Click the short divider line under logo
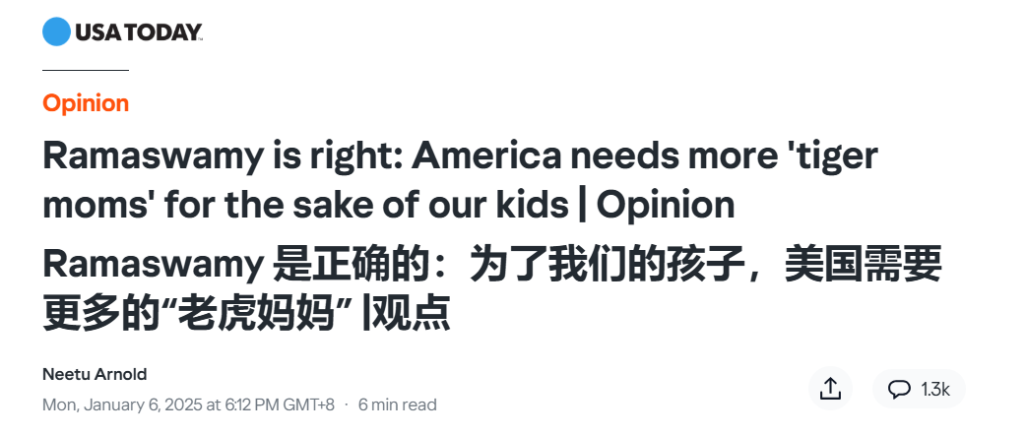 [x=86, y=69]
